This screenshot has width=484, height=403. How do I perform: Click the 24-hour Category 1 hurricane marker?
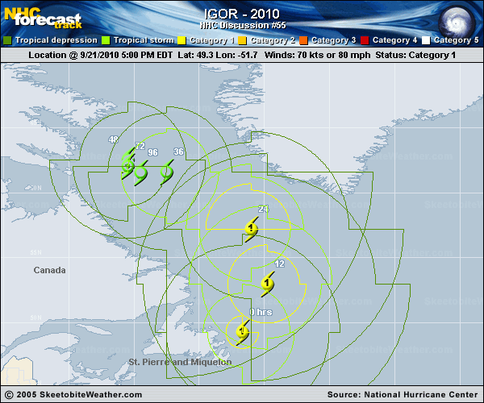[251, 229]
